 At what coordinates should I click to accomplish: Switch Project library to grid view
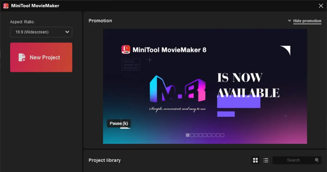[255, 160]
